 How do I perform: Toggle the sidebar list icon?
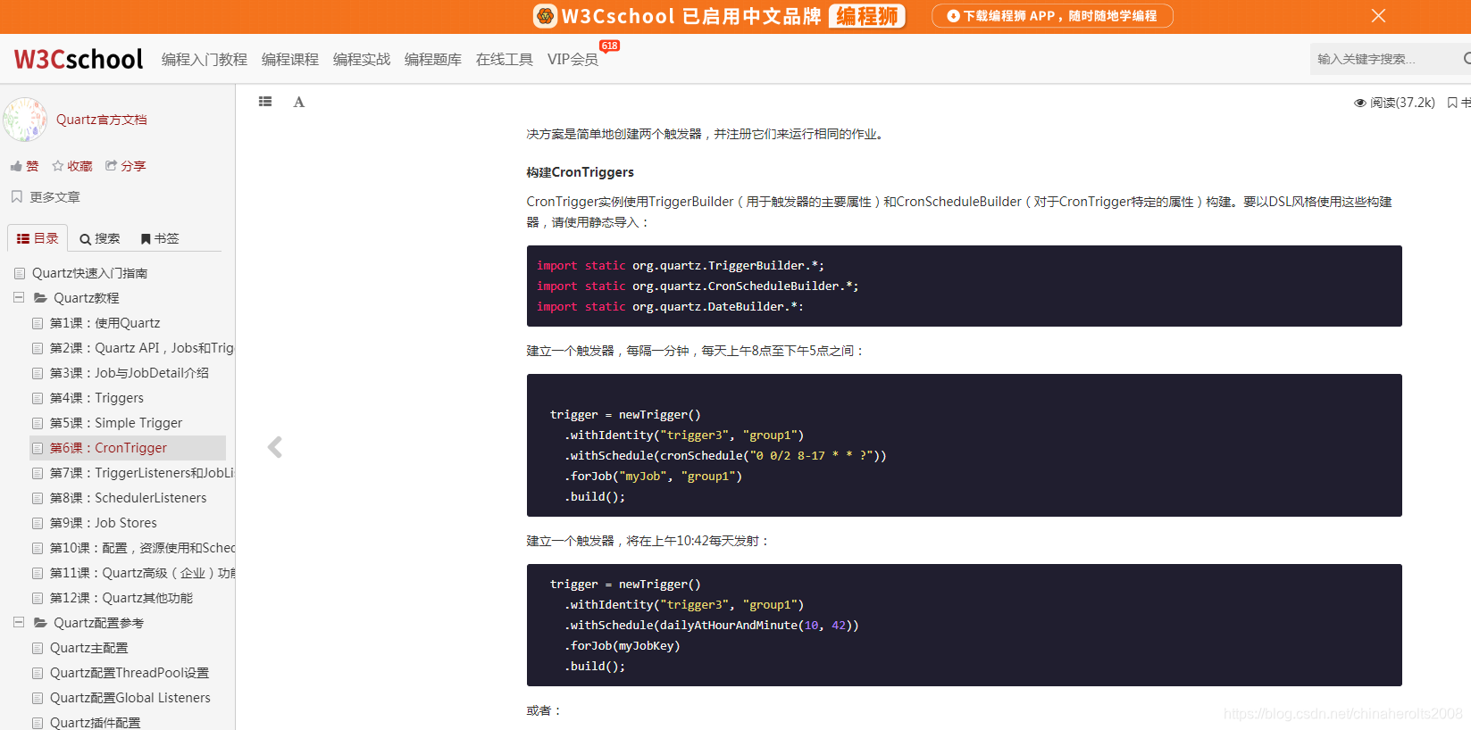[x=265, y=102]
